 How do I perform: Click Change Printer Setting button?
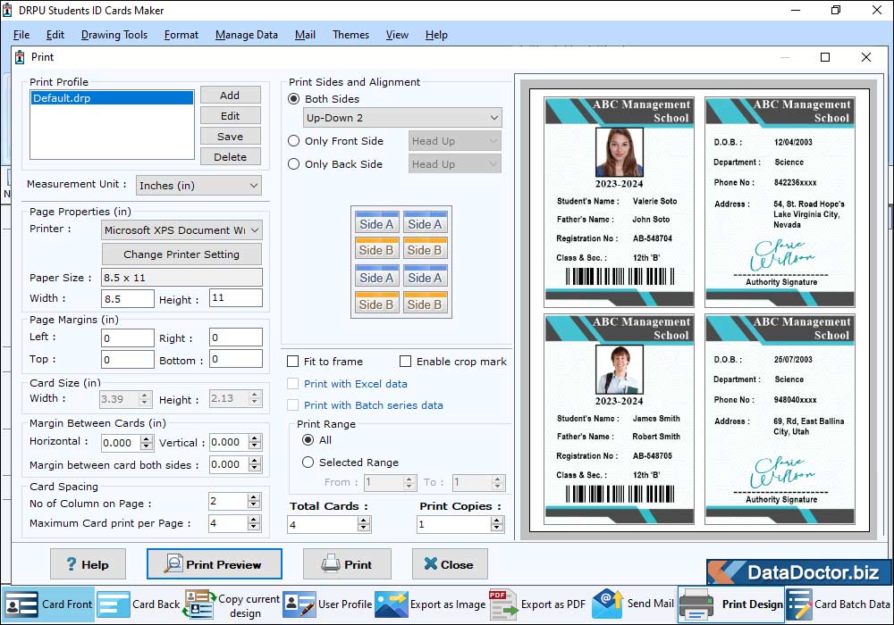181,254
